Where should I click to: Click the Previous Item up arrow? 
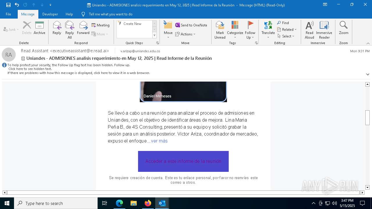click(34, 5)
